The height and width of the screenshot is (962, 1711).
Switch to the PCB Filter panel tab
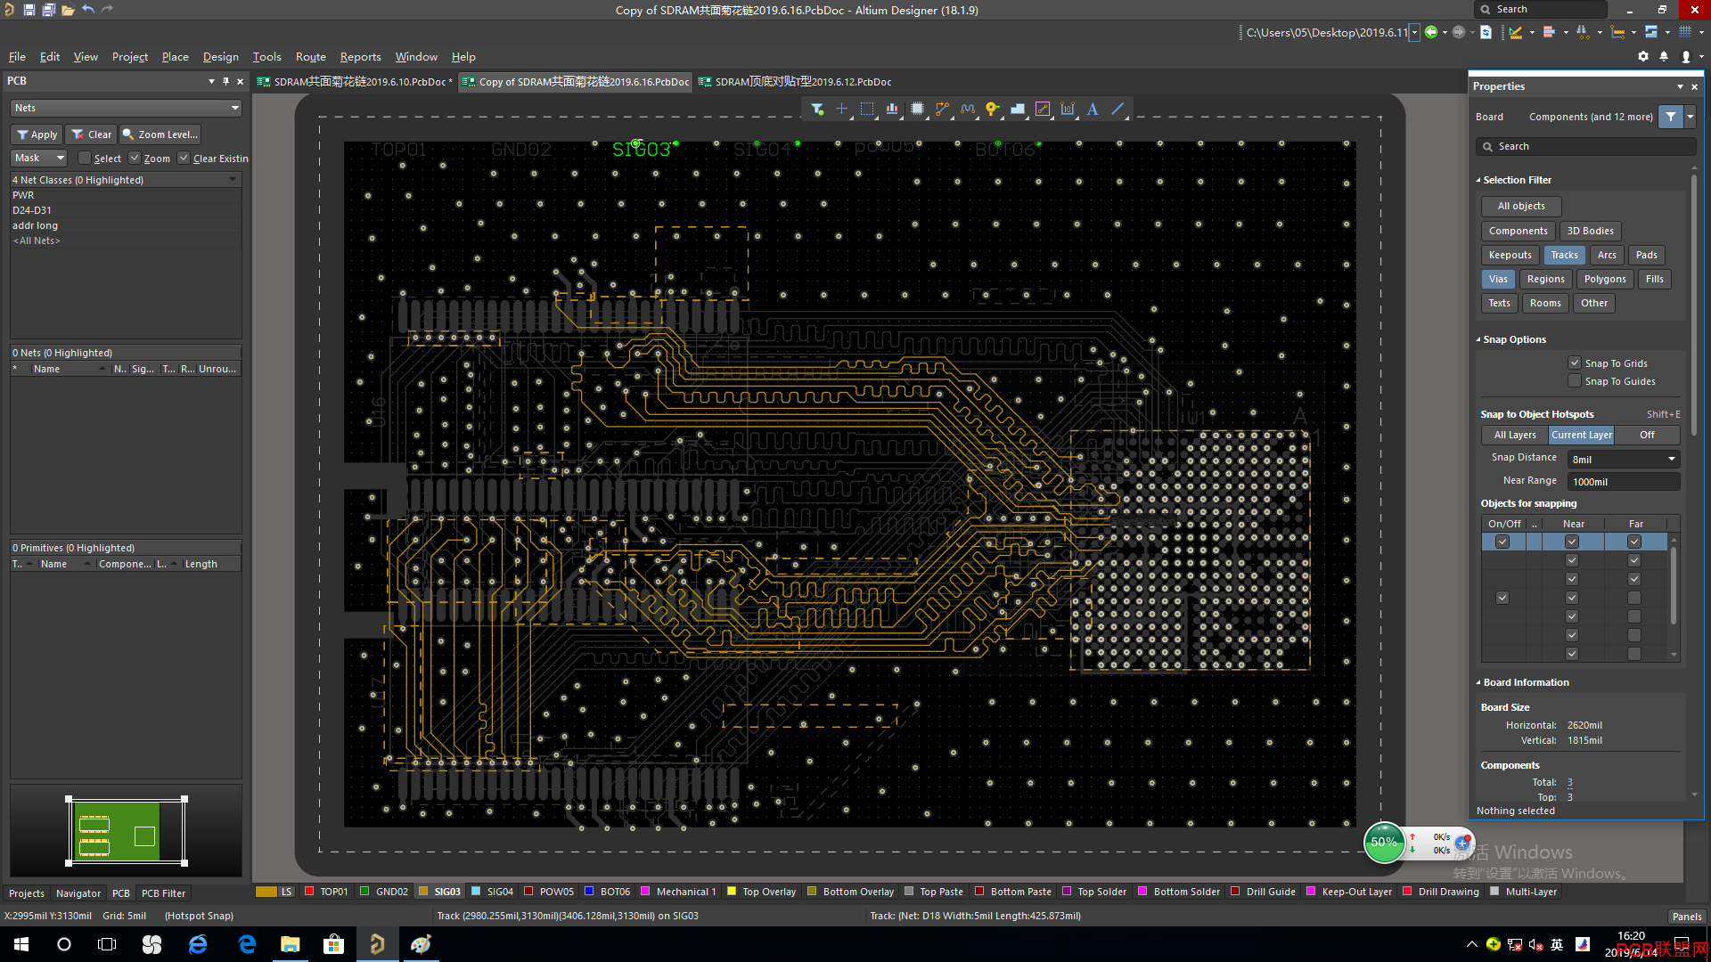[164, 893]
